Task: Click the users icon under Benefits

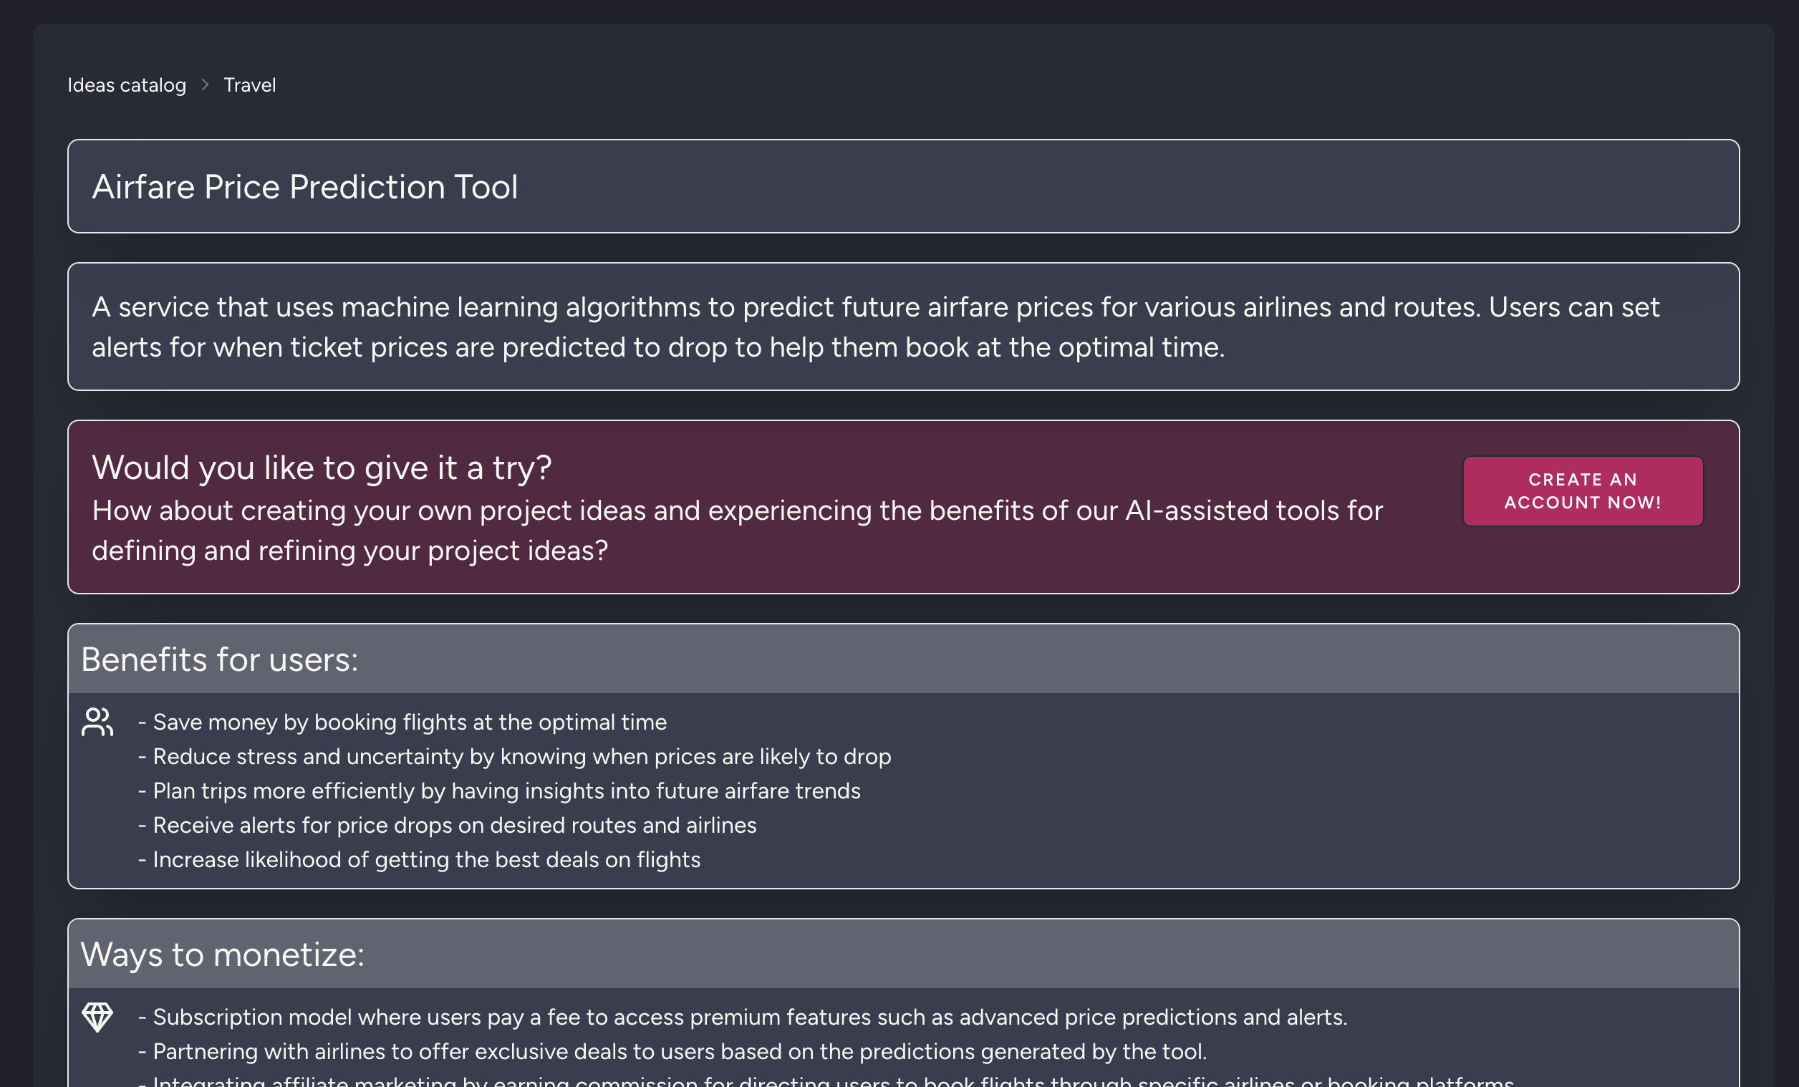Action: pos(97,721)
